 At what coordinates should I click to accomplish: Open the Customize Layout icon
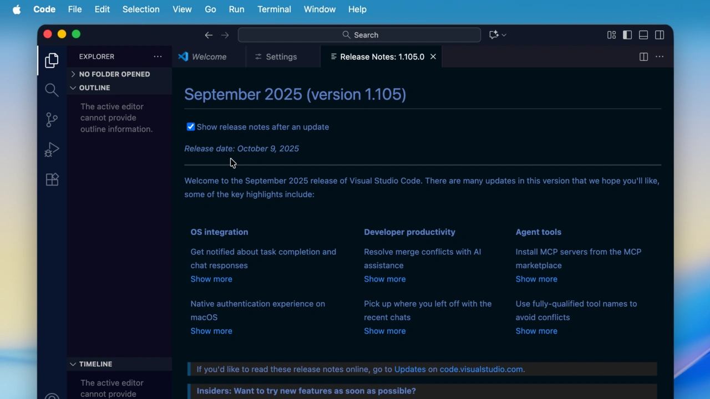611,34
